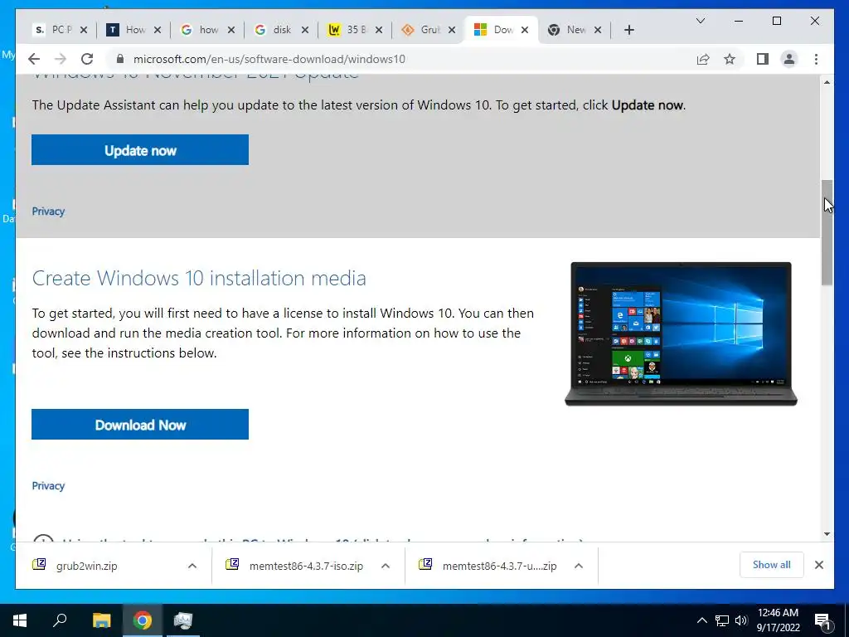The height and width of the screenshot is (637, 849).
Task: Click the Download Now button
Action: point(139,425)
